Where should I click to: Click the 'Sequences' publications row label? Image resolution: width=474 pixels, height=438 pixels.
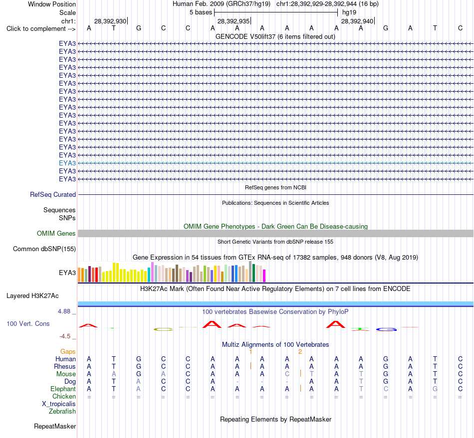(x=59, y=210)
